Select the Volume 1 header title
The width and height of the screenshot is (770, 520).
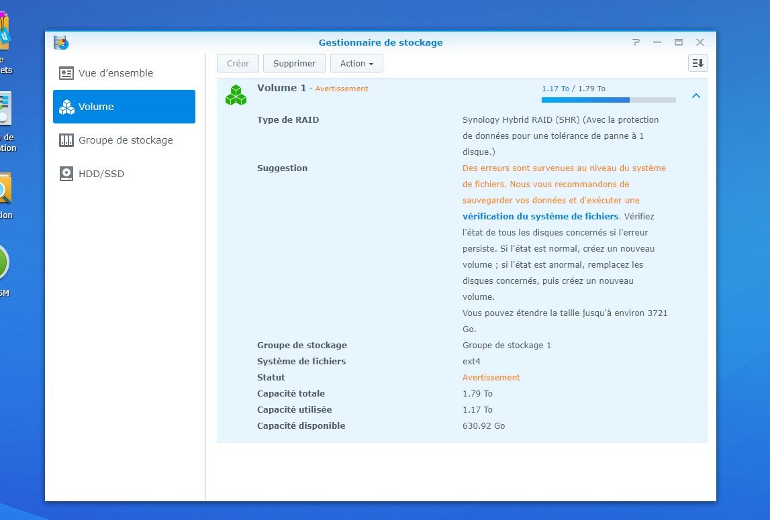281,88
